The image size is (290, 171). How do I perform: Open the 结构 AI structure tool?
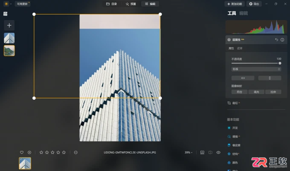pyautogui.click(x=233, y=154)
